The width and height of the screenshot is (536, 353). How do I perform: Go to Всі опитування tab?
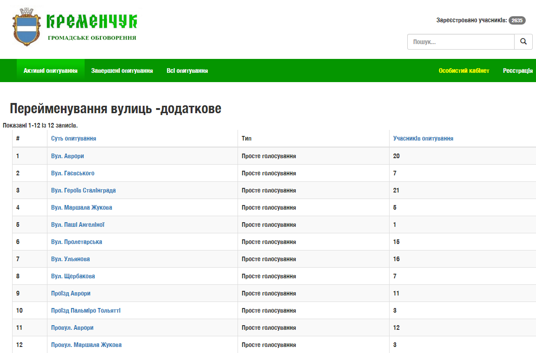coord(187,71)
